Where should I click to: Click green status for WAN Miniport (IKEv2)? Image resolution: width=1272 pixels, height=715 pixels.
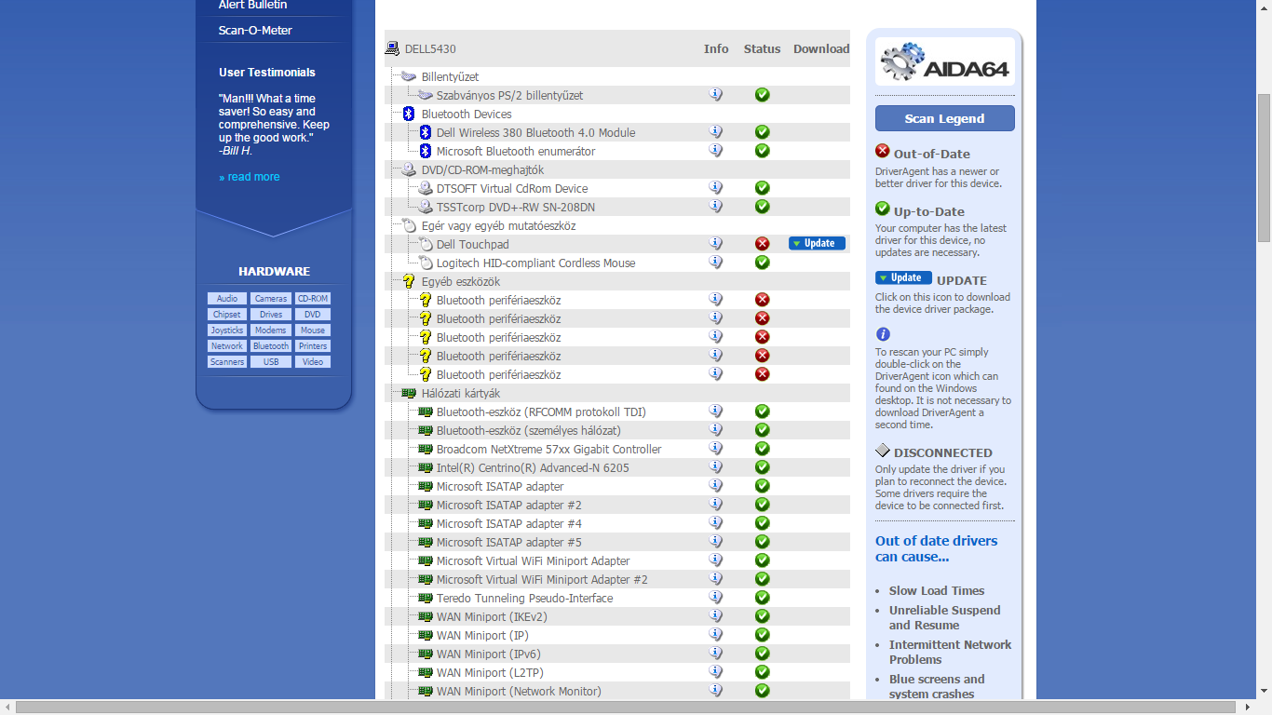(x=762, y=616)
